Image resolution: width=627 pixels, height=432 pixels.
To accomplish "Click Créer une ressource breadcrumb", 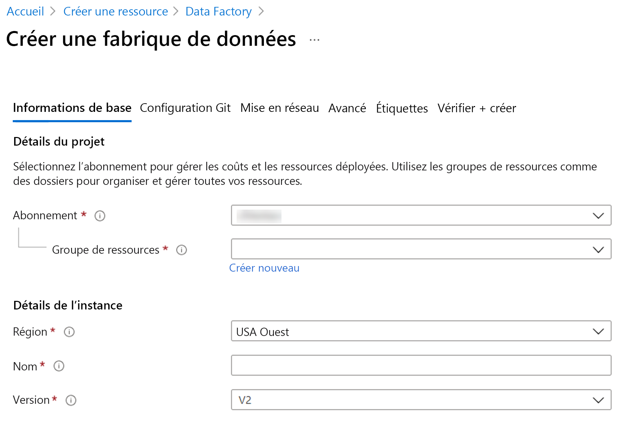I will click(116, 11).
